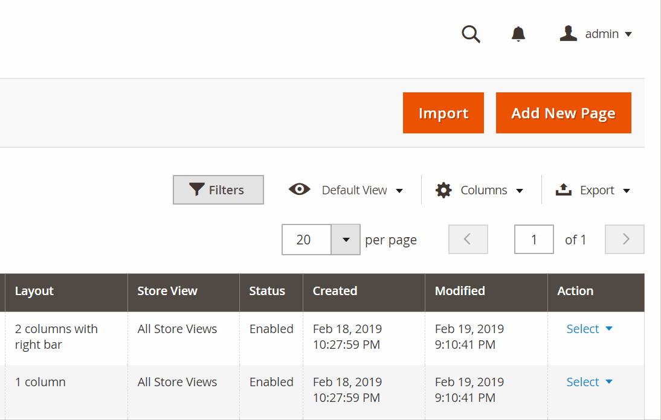Click the per page value field showing 20
Image resolution: width=661 pixels, height=420 pixels.
tap(306, 240)
